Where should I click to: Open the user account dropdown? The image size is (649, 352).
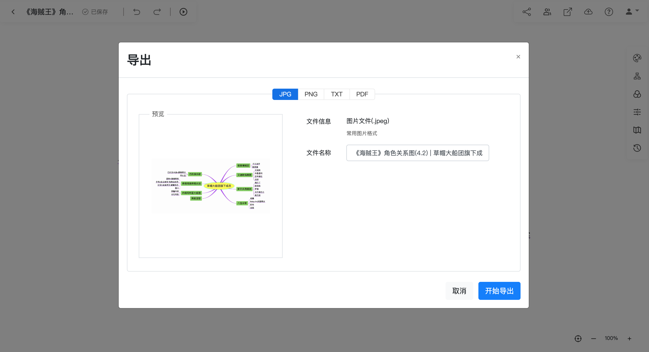pyautogui.click(x=632, y=12)
